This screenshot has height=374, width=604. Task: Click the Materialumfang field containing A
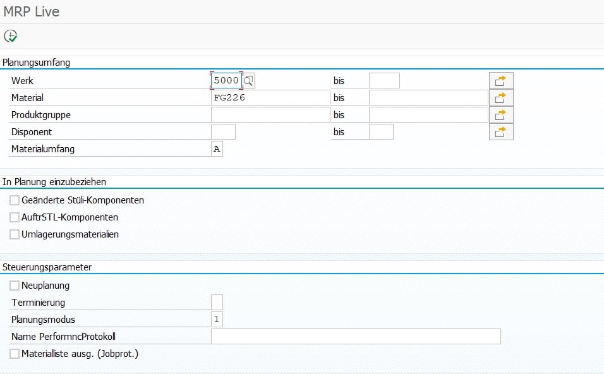coord(217,148)
